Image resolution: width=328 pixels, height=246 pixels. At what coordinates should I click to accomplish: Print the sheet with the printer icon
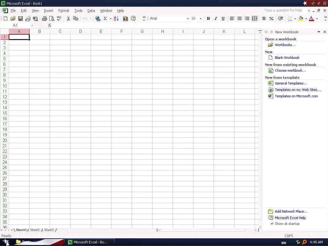[x=44, y=18]
